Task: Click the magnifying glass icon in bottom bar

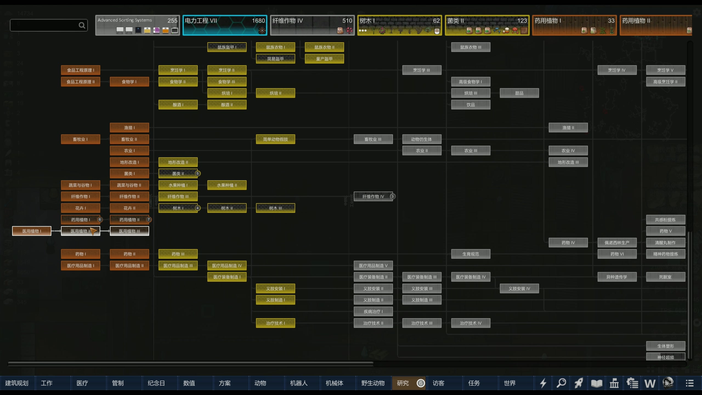Action: [561, 383]
